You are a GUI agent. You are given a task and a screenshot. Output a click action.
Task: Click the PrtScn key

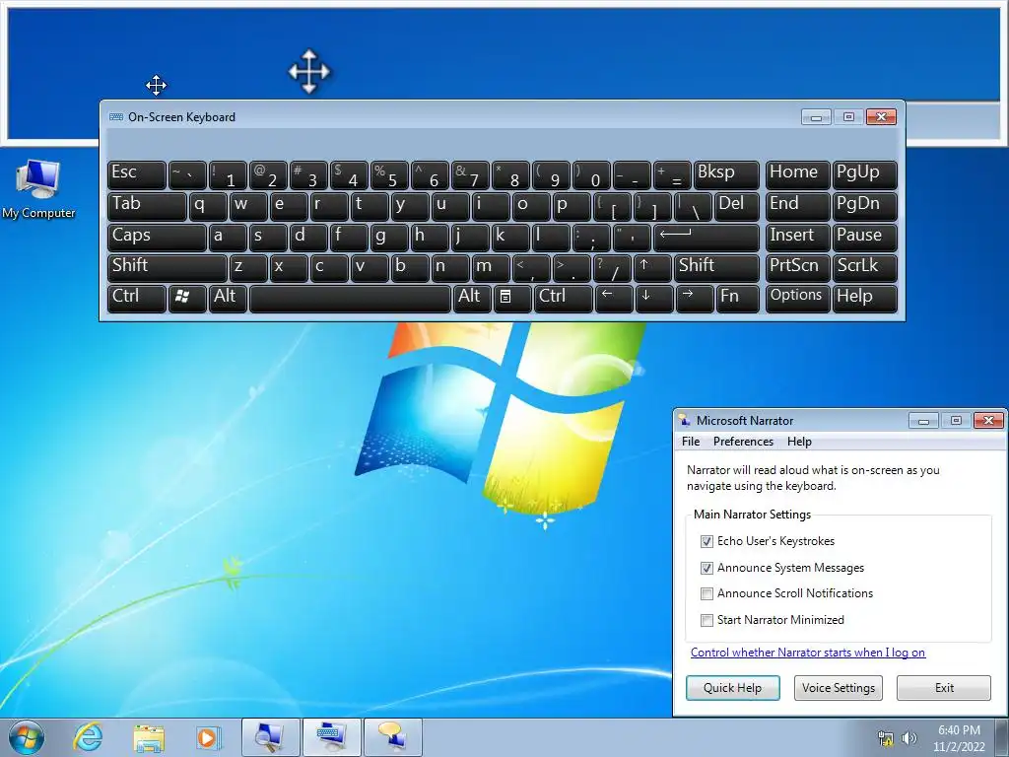(797, 268)
